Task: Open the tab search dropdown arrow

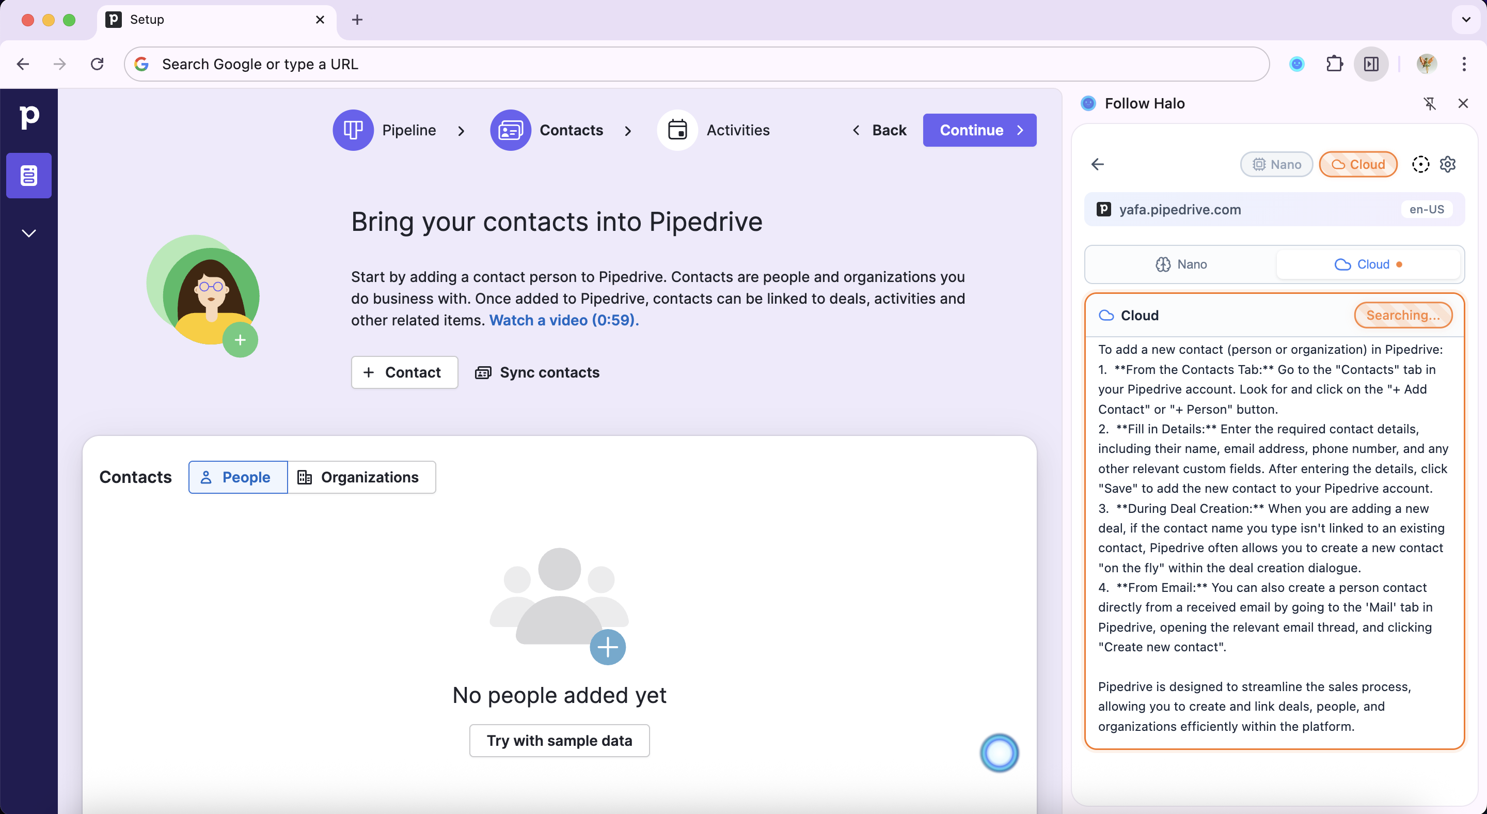Action: (x=1466, y=20)
